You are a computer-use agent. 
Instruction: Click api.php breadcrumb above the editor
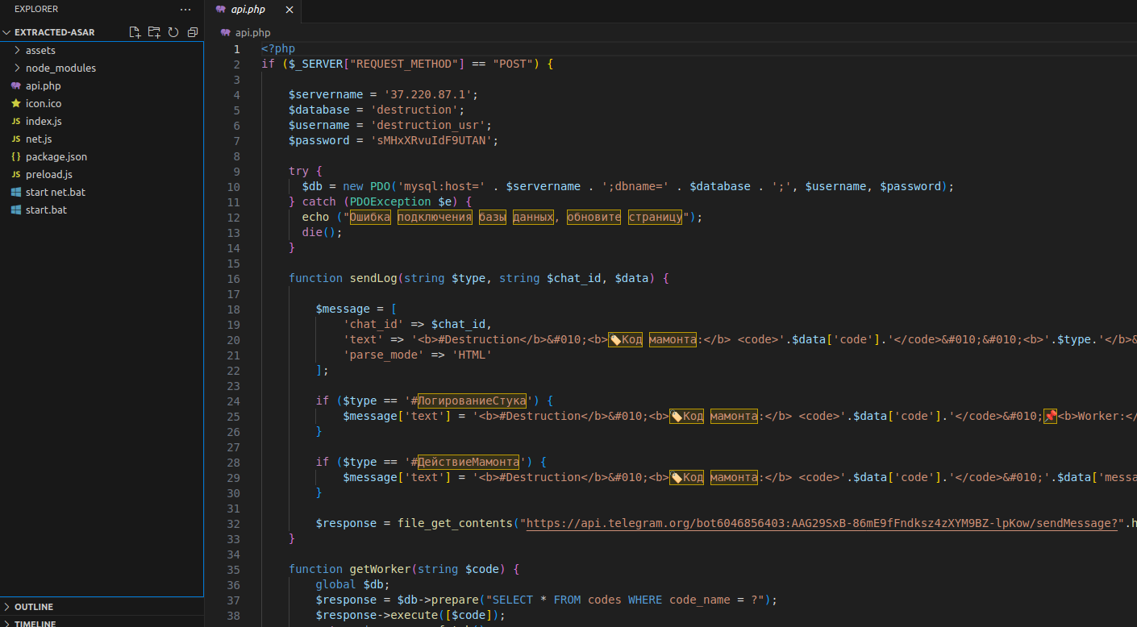coord(252,32)
